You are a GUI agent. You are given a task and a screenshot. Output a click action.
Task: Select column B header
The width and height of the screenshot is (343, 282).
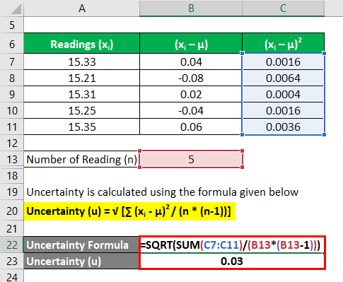pos(191,8)
